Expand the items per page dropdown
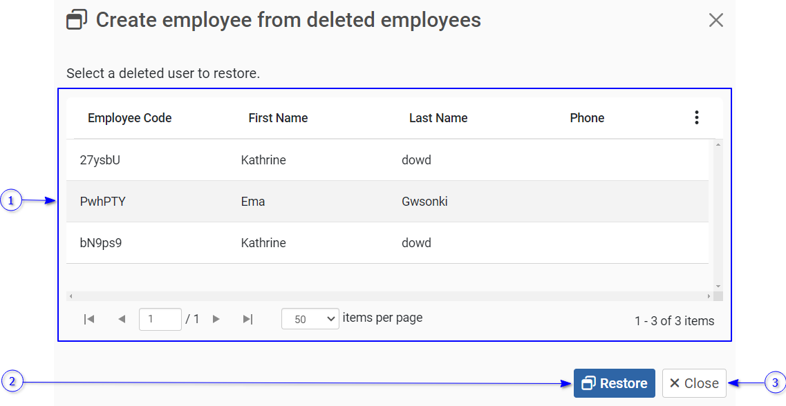 [310, 319]
